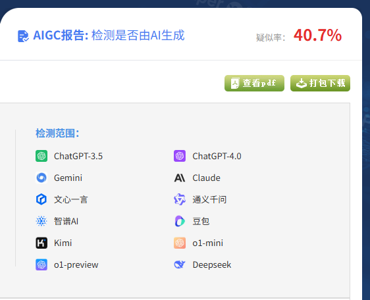
Task: Select the 智谱AI text label
Action: [x=66, y=221]
